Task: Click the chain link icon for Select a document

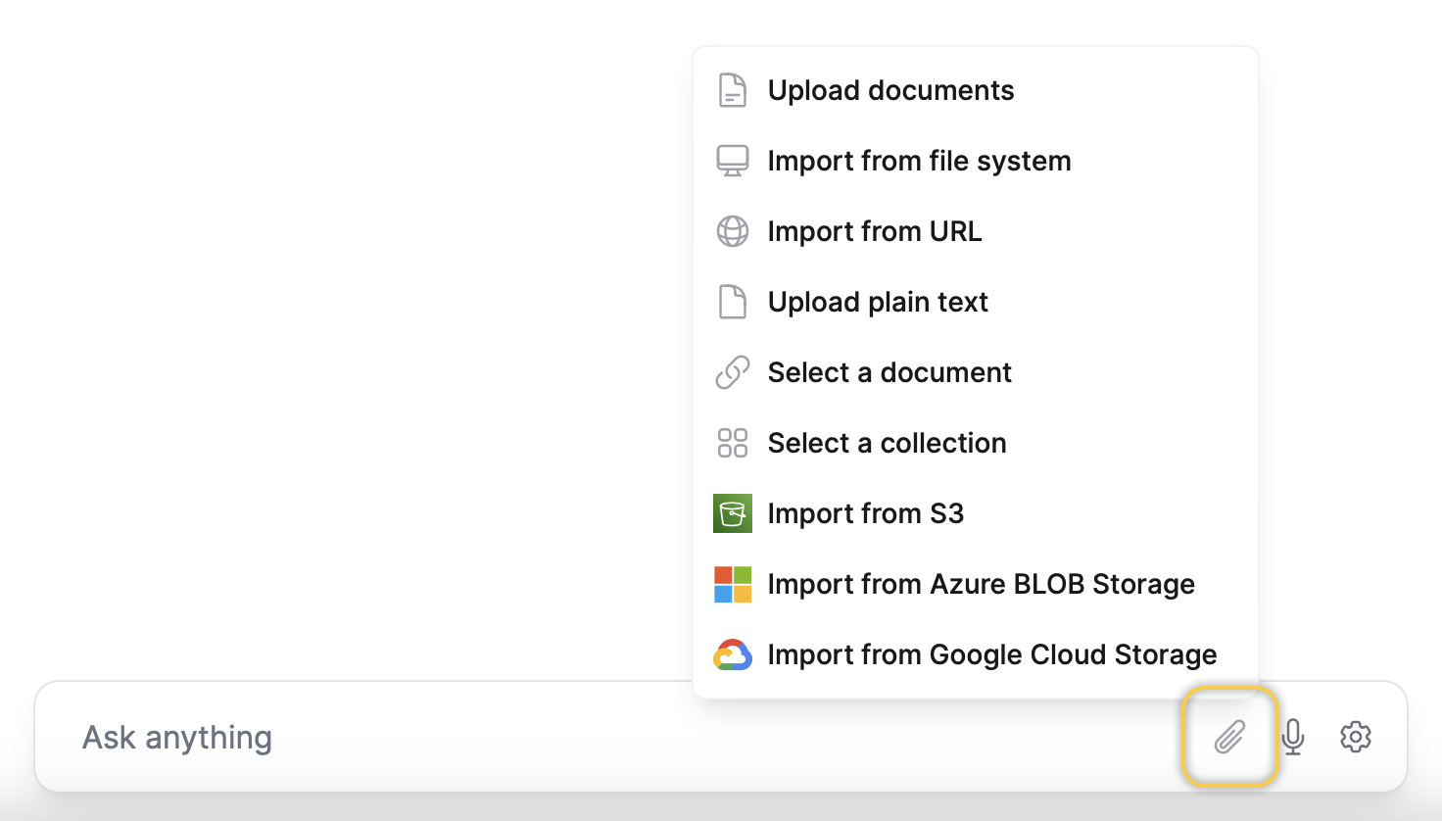Action: point(733,372)
